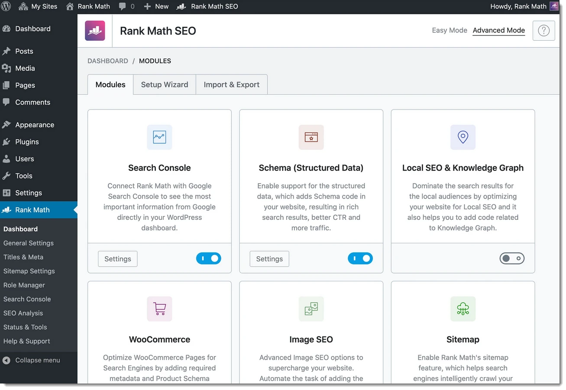Click the Search Console module chart icon
This screenshot has width=566, height=390.
tap(159, 137)
